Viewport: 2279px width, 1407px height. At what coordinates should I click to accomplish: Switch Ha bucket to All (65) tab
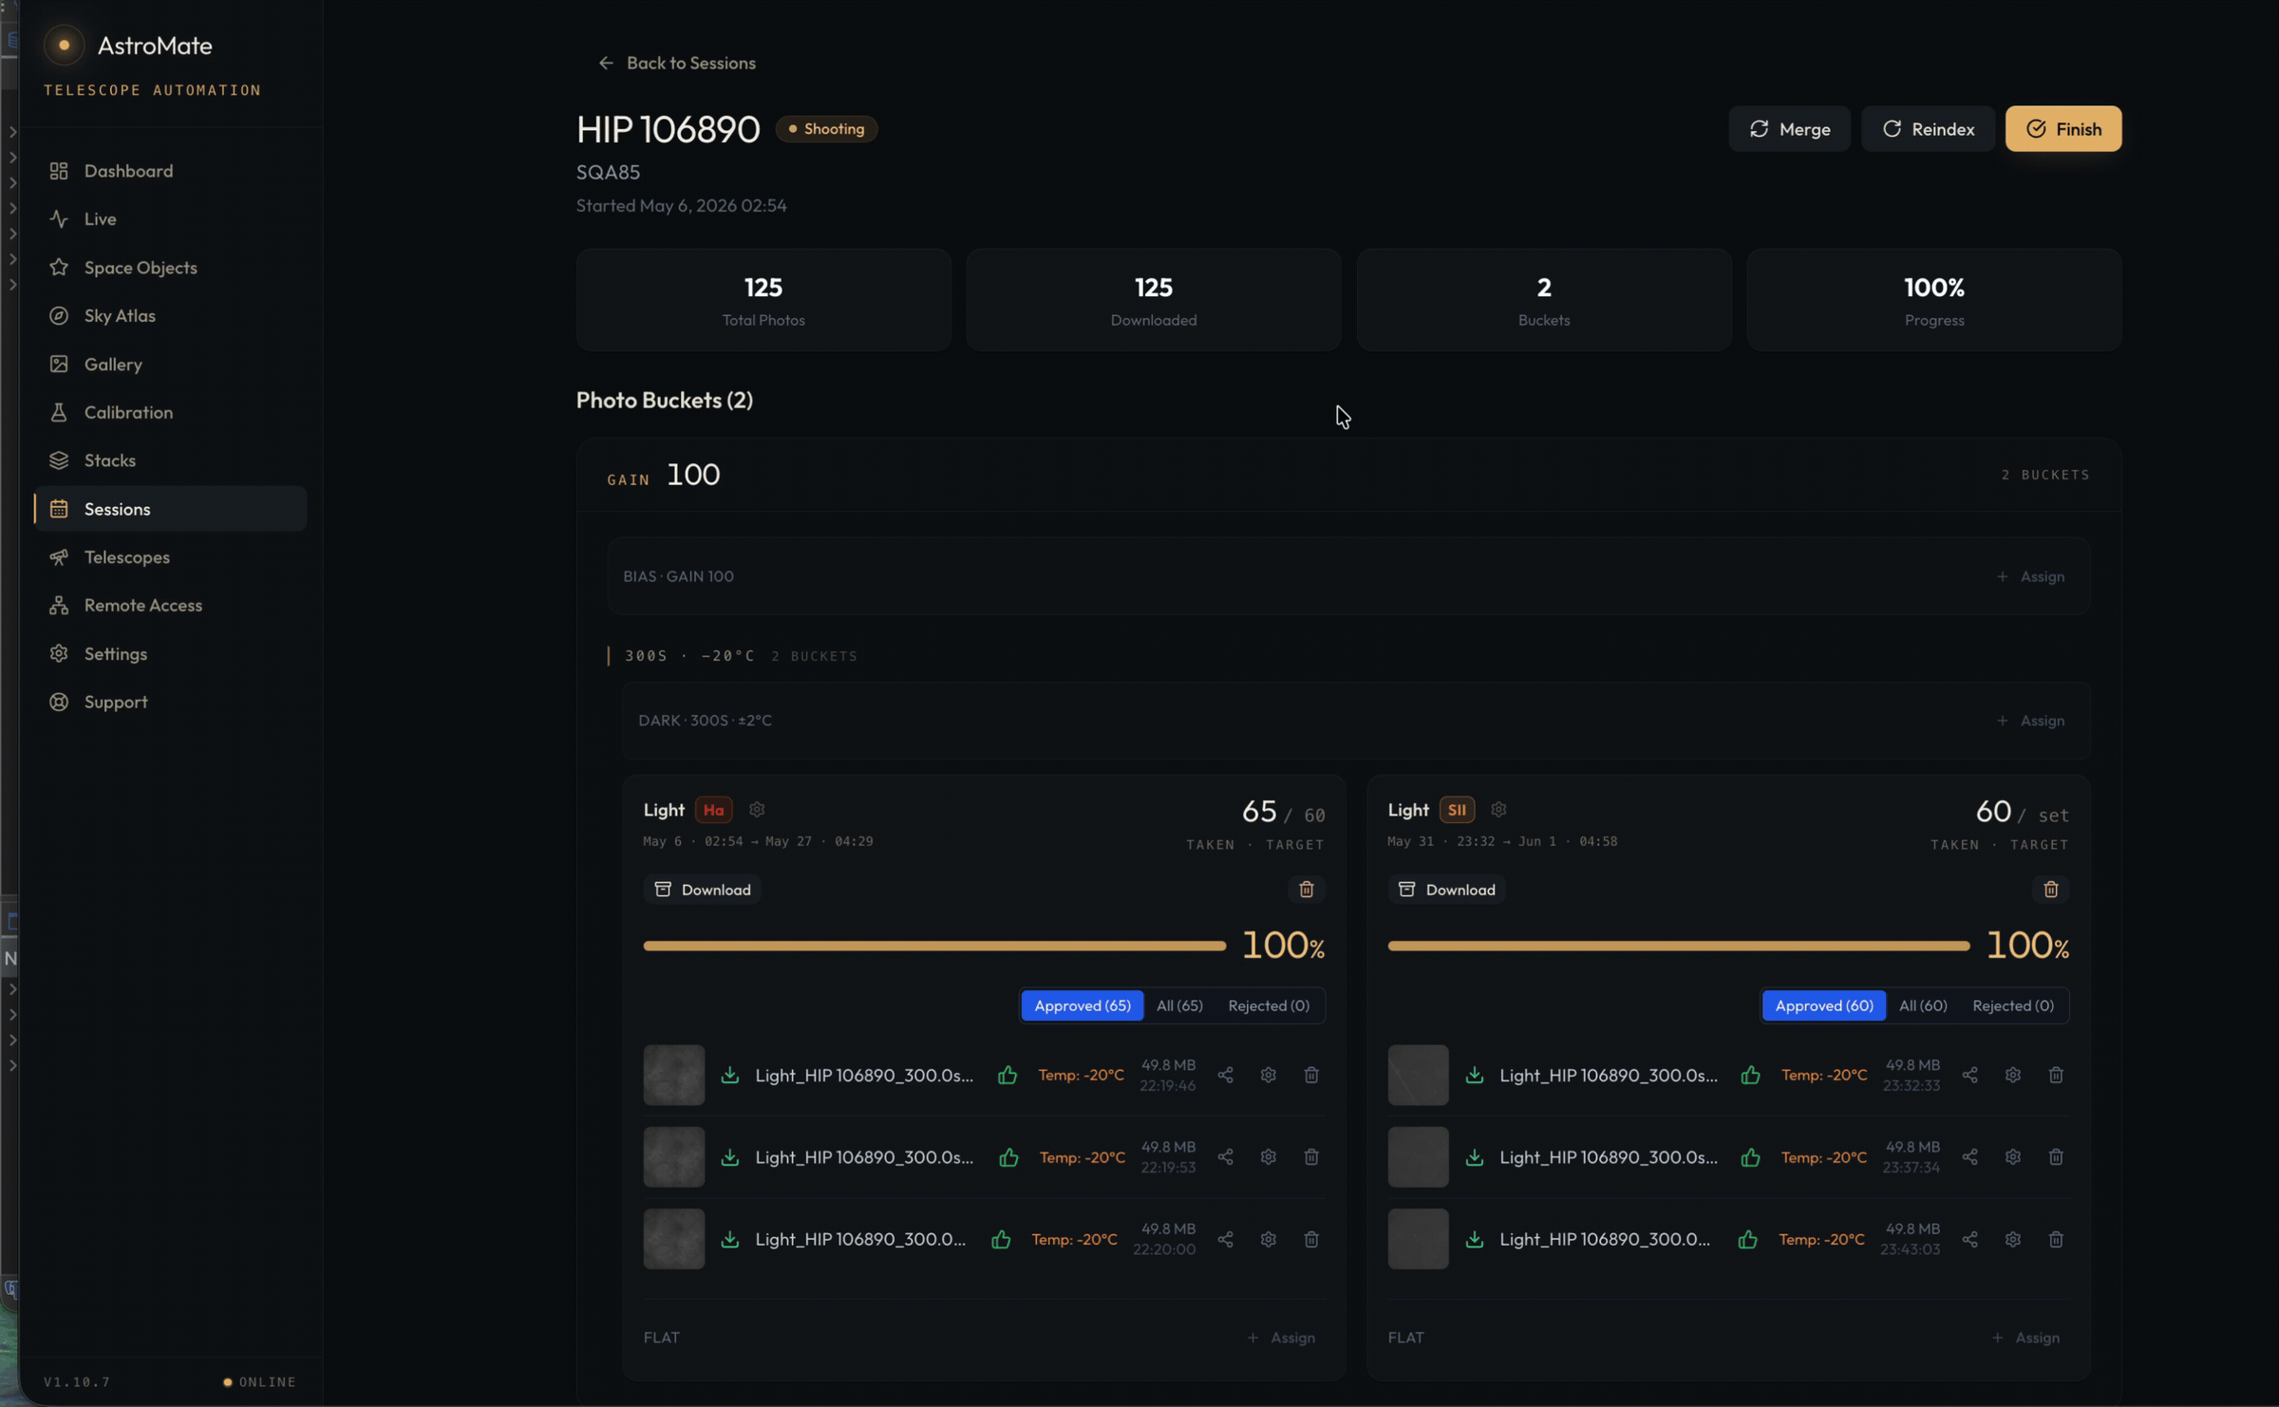tap(1179, 1006)
